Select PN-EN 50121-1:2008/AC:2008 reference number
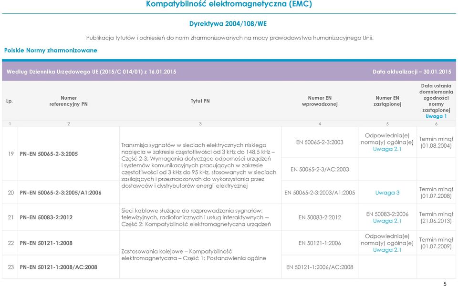Screen dimensions: 458x286 (x=58, y=267)
